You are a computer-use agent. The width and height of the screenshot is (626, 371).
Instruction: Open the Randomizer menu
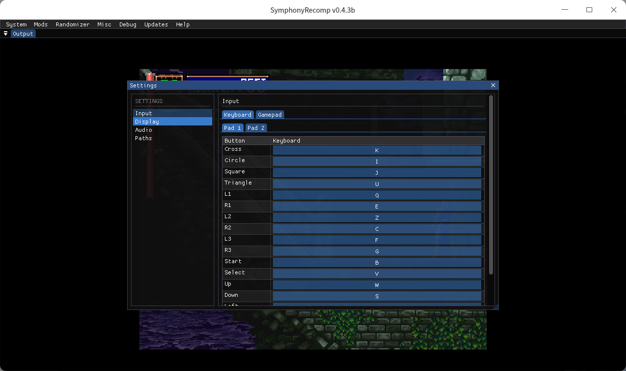72,24
